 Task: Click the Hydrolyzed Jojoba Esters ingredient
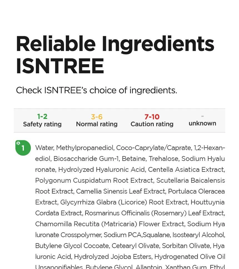point(112,256)
